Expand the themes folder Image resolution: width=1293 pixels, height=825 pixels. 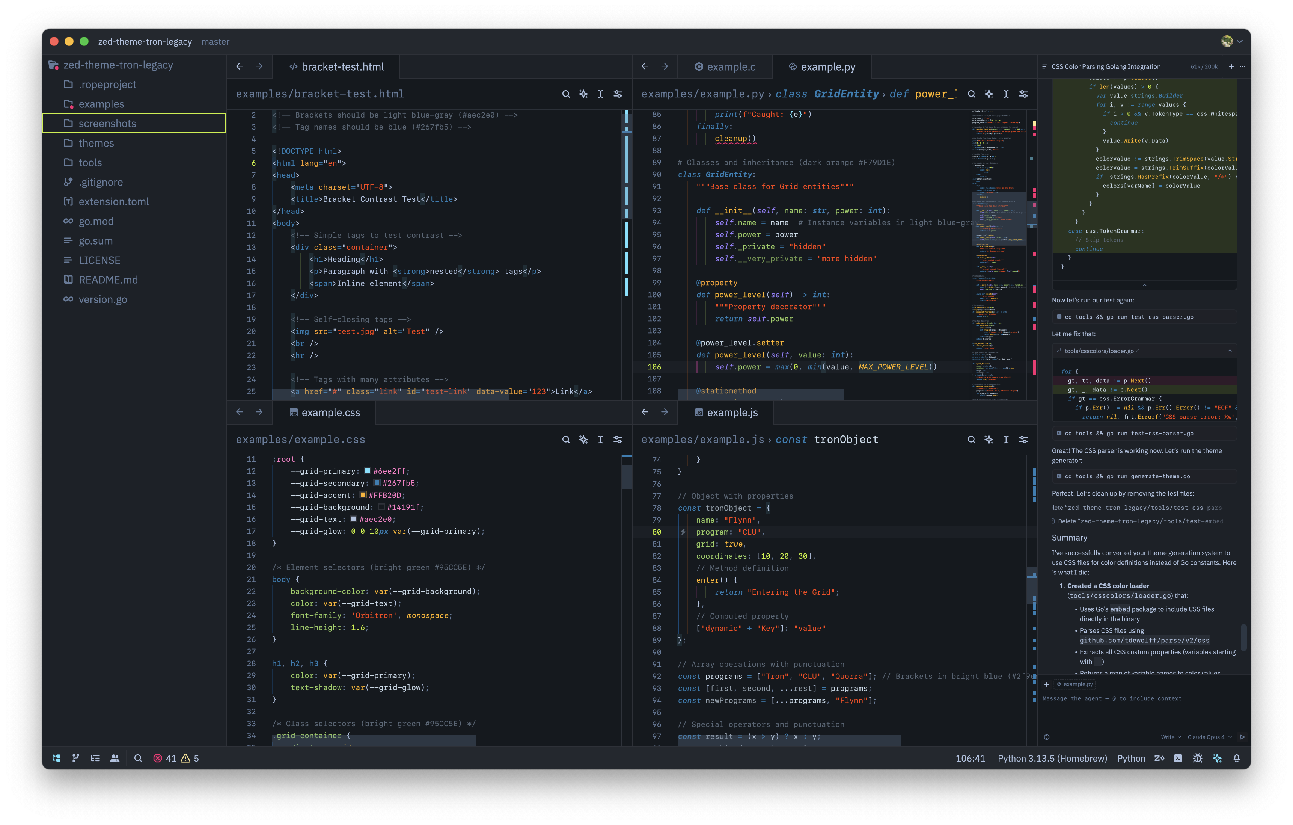tap(134, 143)
